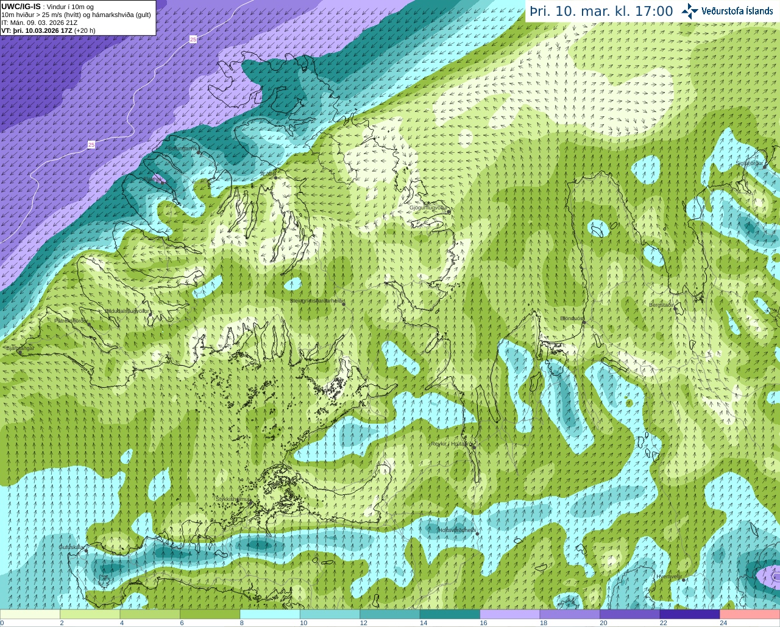Select the 8–10 m/s legend color

click(270, 614)
